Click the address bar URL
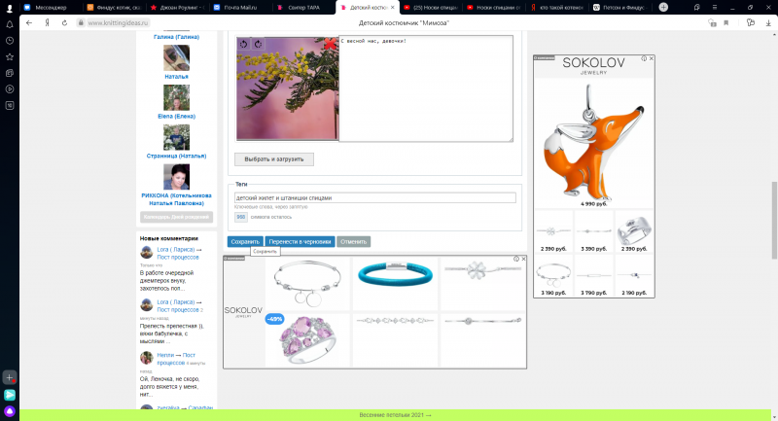This screenshot has height=421, width=778. click(x=118, y=22)
